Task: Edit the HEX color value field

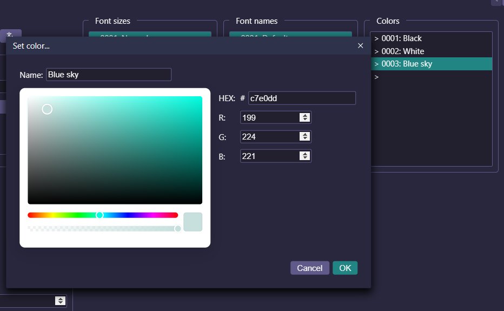Action: tap(302, 98)
